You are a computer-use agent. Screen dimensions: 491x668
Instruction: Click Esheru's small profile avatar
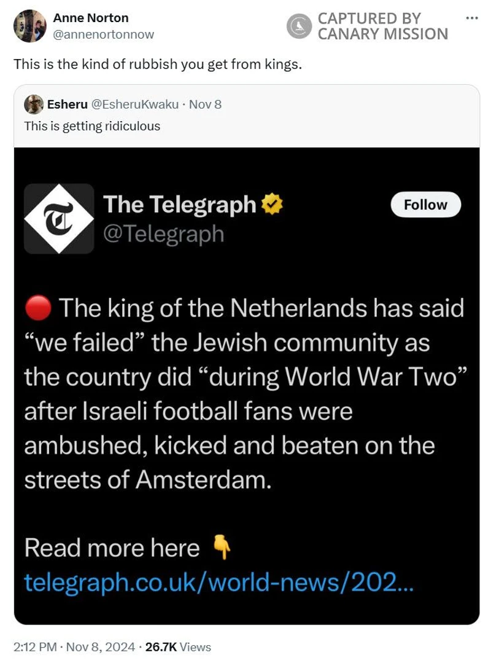(x=34, y=104)
